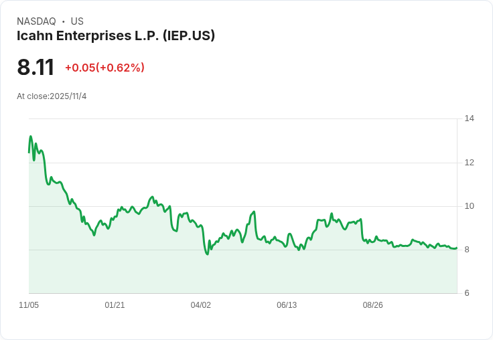
Task: Click the 14 value on the price axis
Action: [469, 118]
